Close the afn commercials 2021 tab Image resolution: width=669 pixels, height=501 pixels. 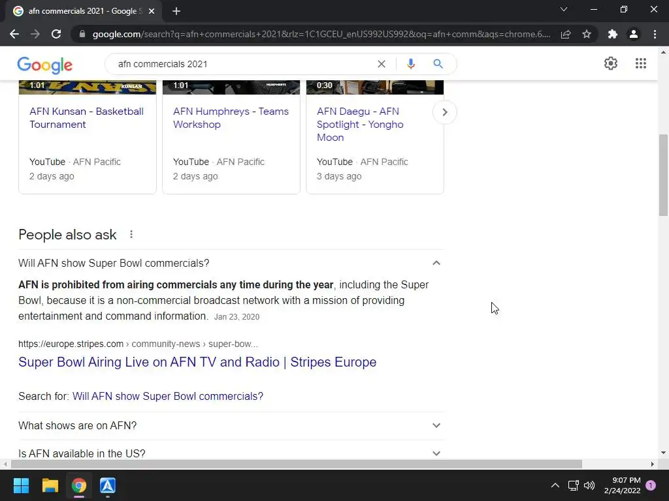coord(152,11)
